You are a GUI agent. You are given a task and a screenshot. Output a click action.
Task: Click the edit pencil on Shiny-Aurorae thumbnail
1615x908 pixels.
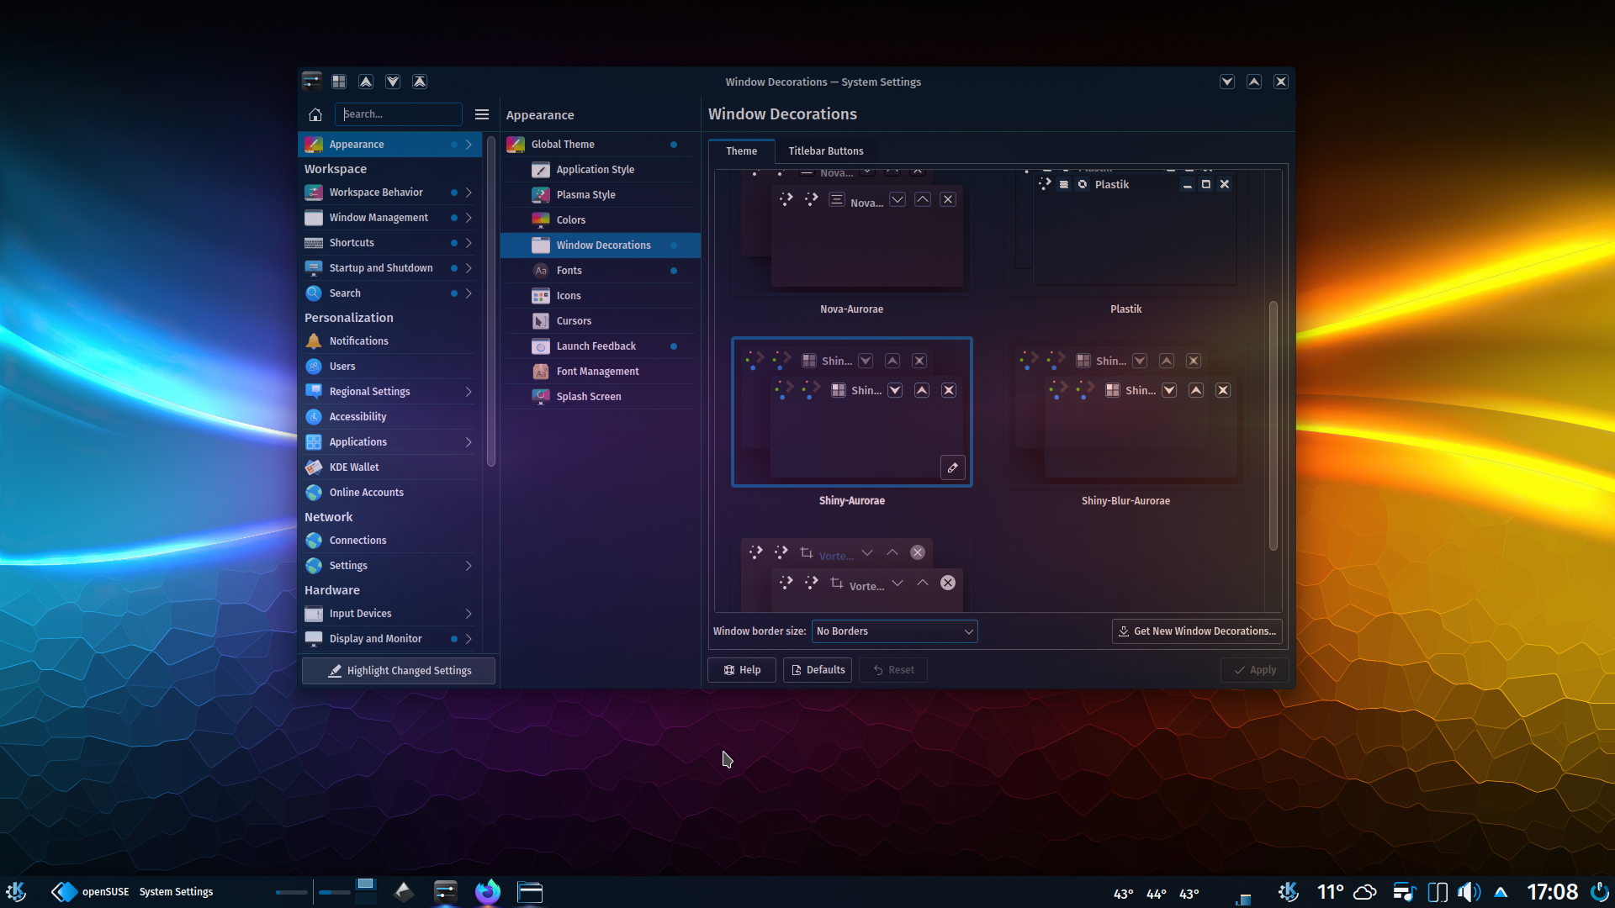[x=952, y=467]
